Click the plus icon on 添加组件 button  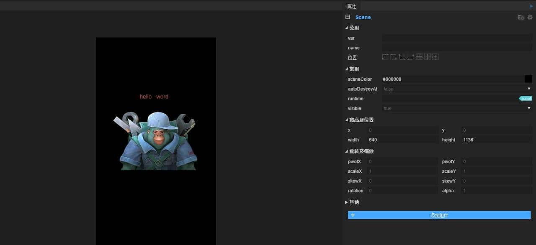coord(353,215)
